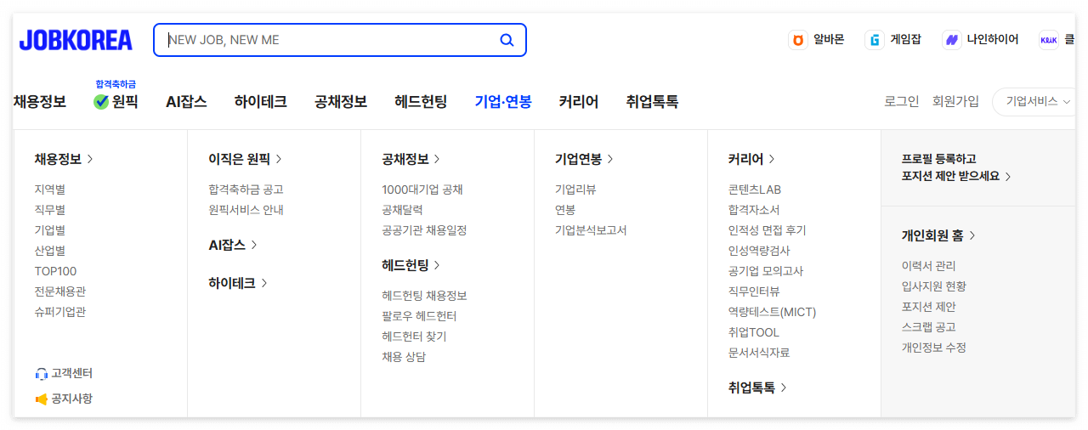1088x430 pixels.
Task: Click the 로그인 link
Action: tap(902, 101)
